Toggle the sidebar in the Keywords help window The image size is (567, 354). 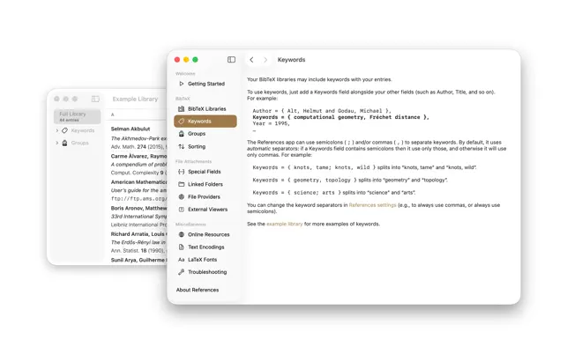231,60
